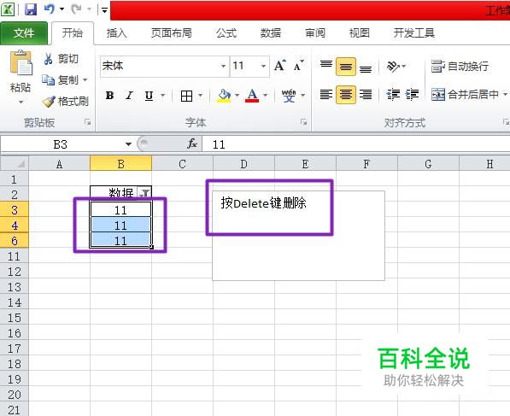510x416 pixels.
Task: Toggle align text right
Action: point(366,95)
